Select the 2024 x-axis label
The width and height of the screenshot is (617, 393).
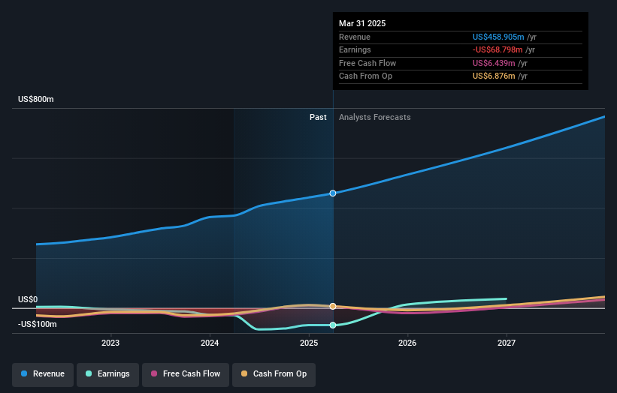point(210,343)
